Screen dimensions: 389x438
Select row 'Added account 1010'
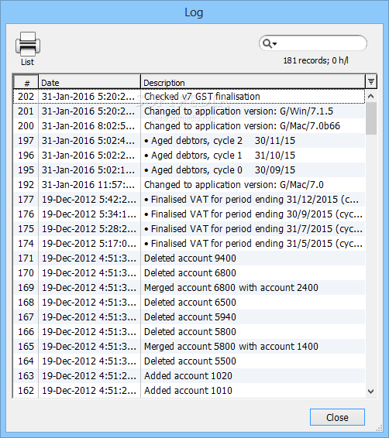pyautogui.click(x=189, y=391)
